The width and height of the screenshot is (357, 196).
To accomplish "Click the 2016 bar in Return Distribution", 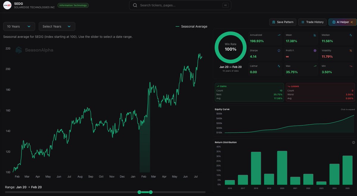I will 230,182.
